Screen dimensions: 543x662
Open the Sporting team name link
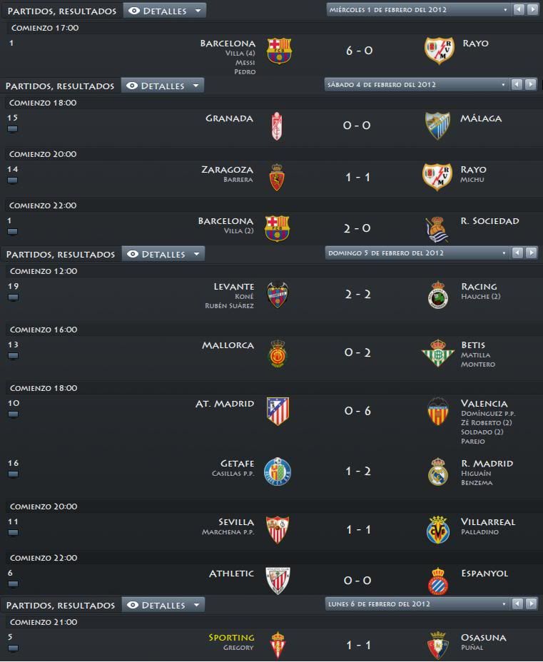click(231, 638)
